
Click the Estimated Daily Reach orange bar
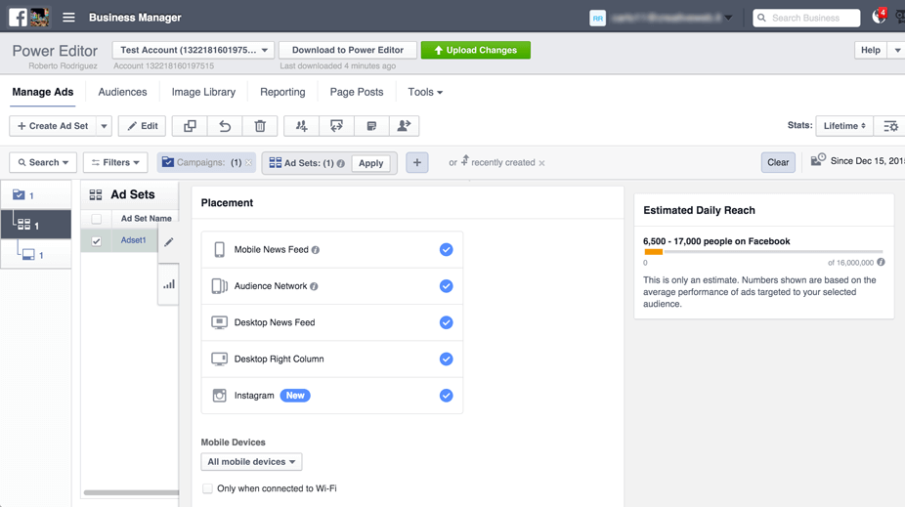tap(654, 252)
